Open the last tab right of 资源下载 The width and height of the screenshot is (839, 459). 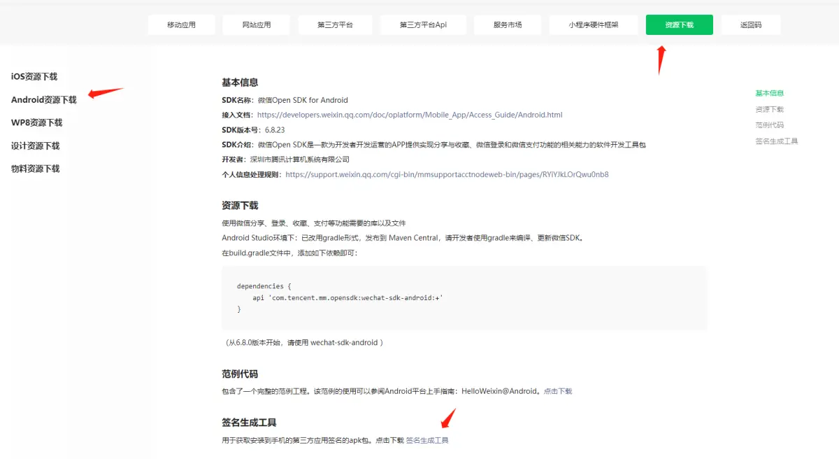click(x=751, y=24)
